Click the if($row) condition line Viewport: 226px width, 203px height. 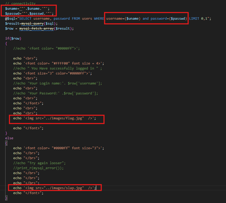(x=13, y=39)
